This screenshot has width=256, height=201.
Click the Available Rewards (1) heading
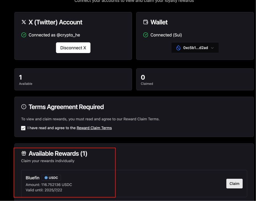click(x=58, y=154)
